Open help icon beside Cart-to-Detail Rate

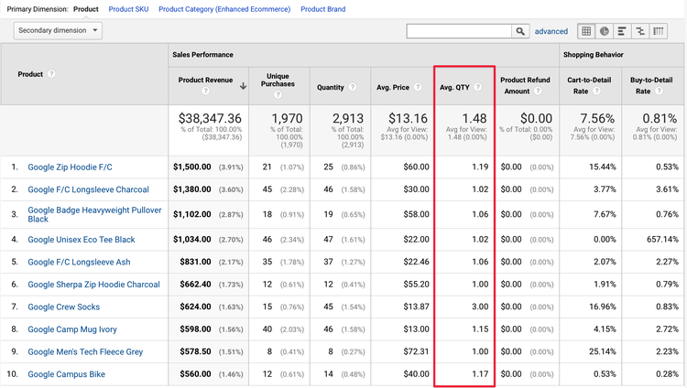(x=596, y=92)
